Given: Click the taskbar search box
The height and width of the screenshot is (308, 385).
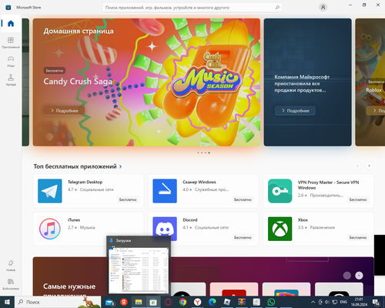Looking at the screenshot, I should click(58, 302).
